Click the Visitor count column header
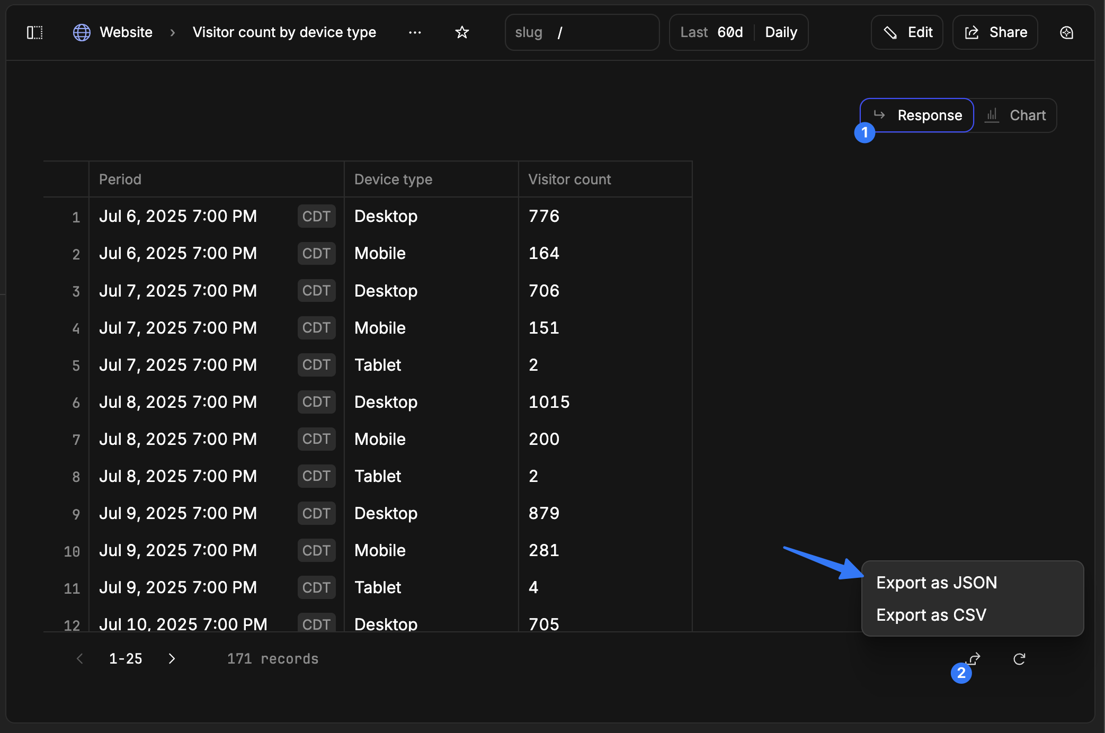Screen dimensions: 1105x733 (569, 179)
